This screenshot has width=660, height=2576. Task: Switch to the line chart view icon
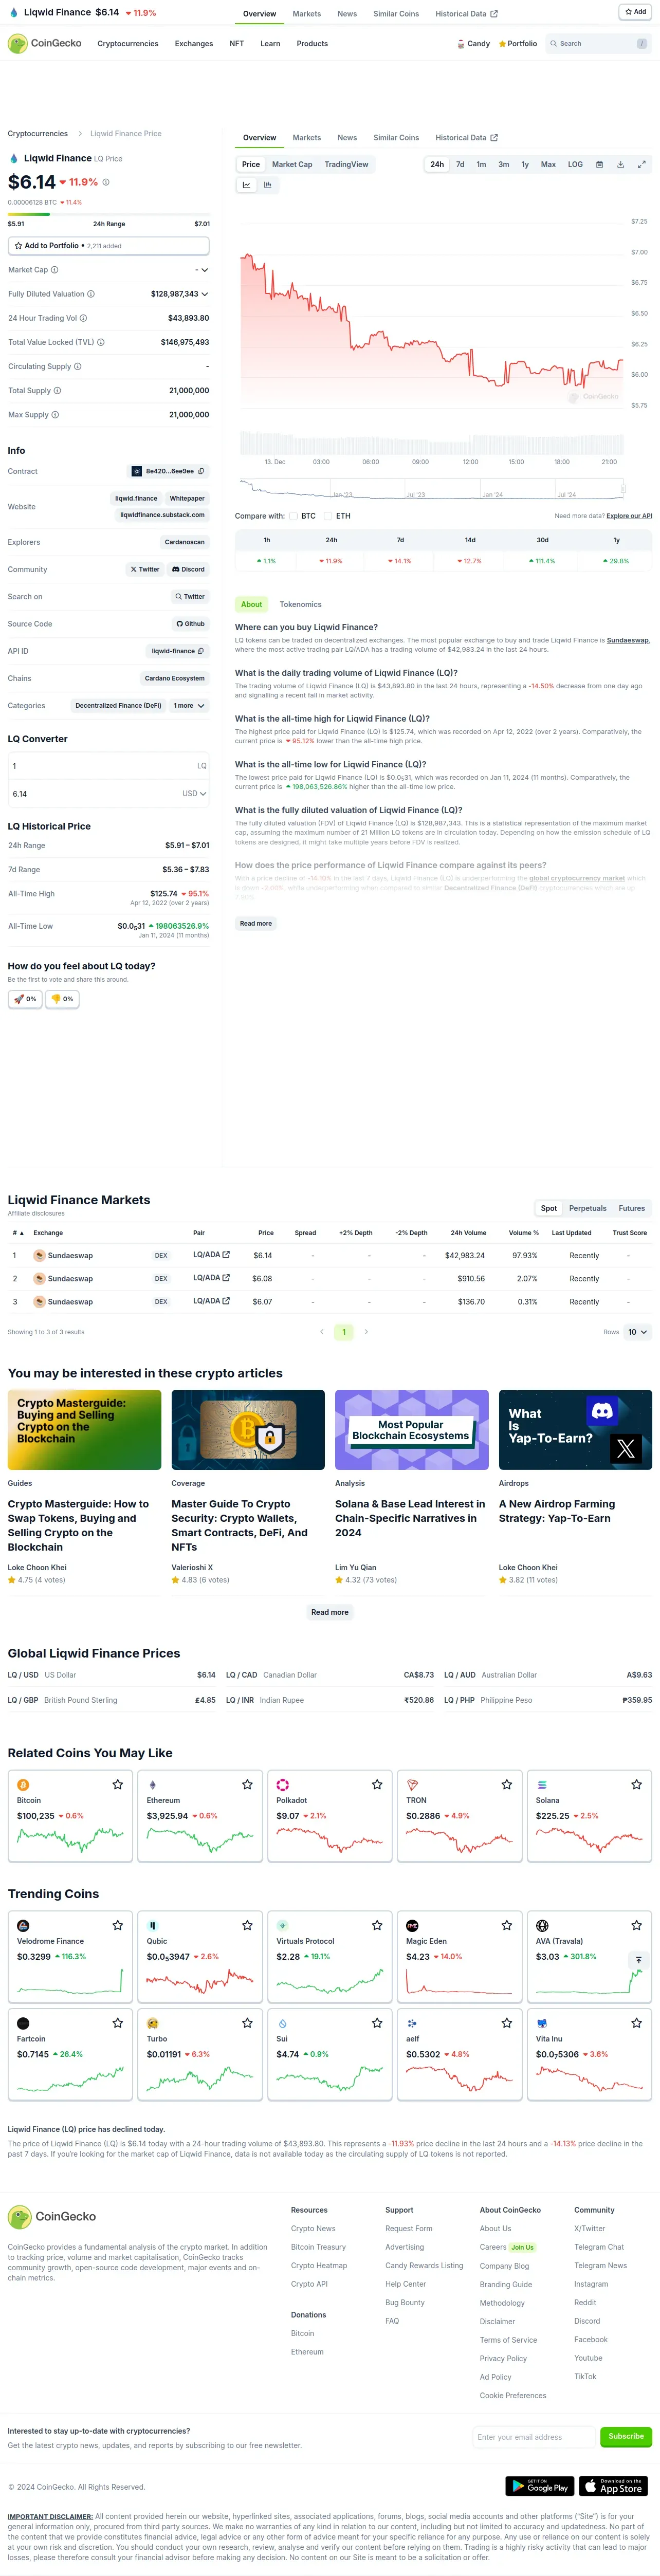pyautogui.click(x=247, y=185)
